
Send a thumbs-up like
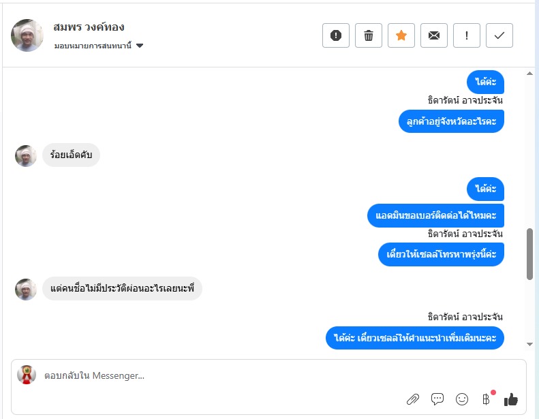pos(511,399)
